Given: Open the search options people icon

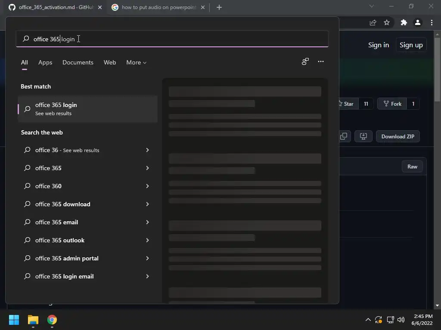Looking at the screenshot, I should point(305,61).
